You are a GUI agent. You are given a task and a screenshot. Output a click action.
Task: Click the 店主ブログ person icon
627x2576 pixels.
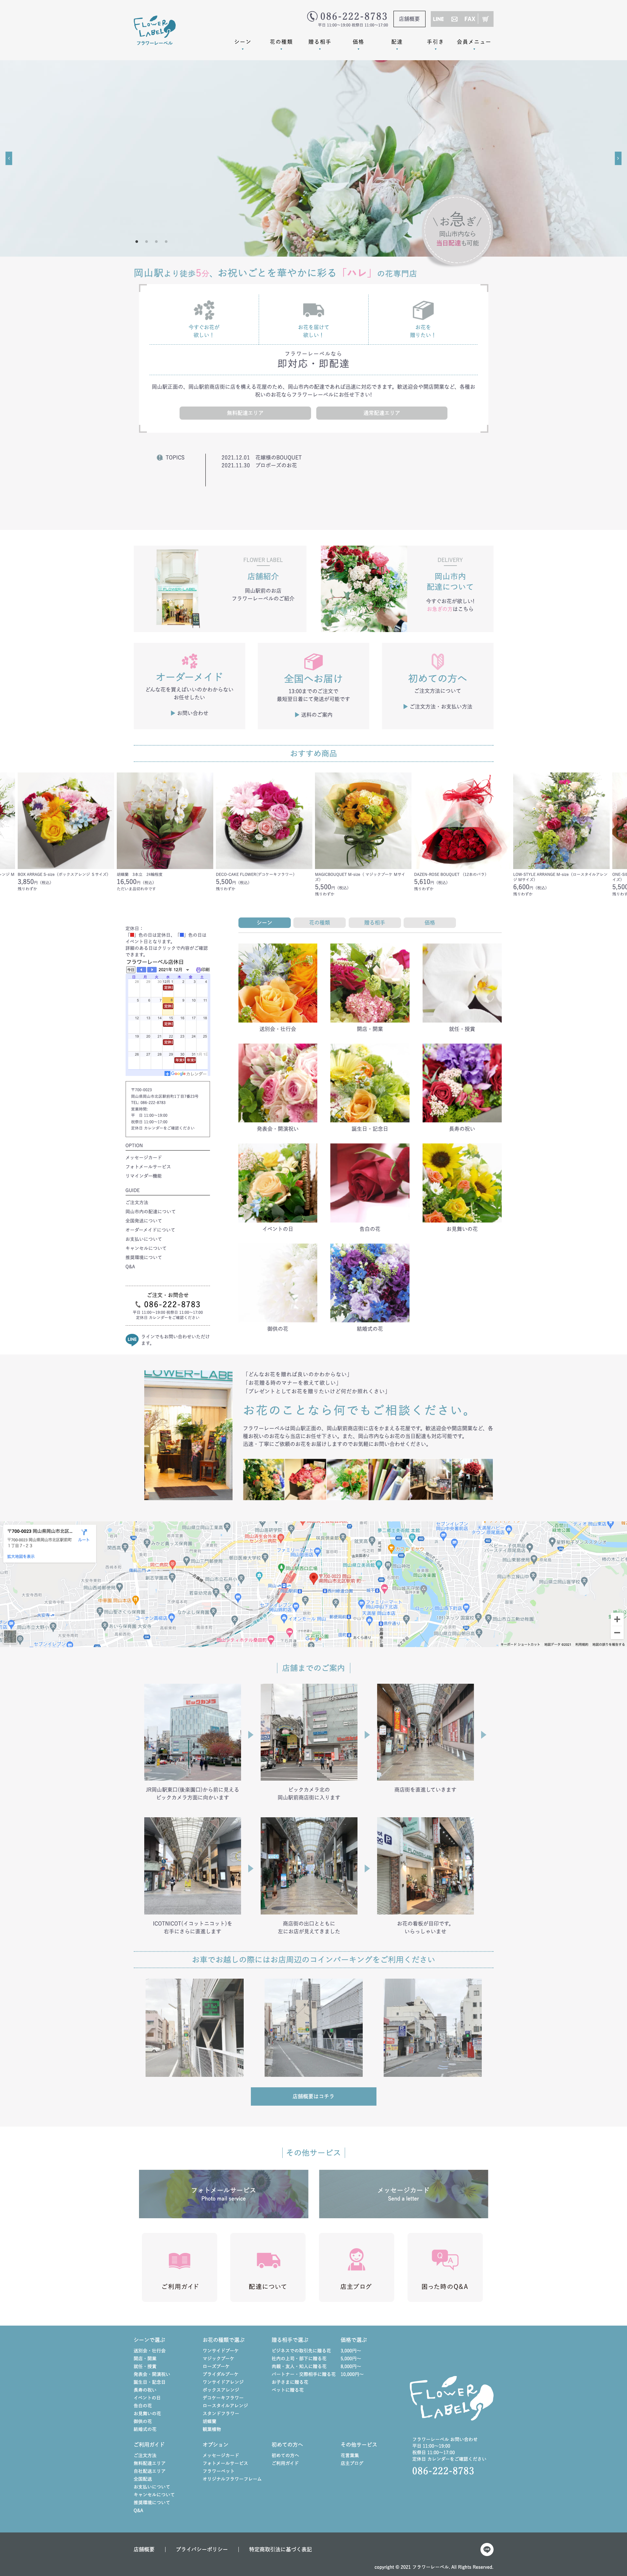(x=356, y=2259)
